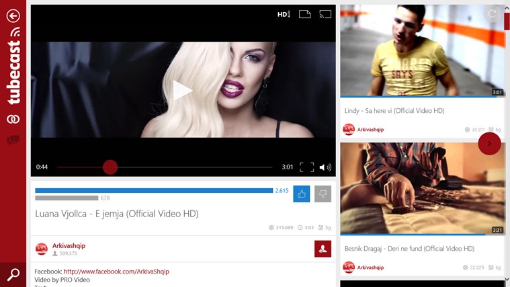
Task: Click the tubecast logo
Action: [13, 72]
